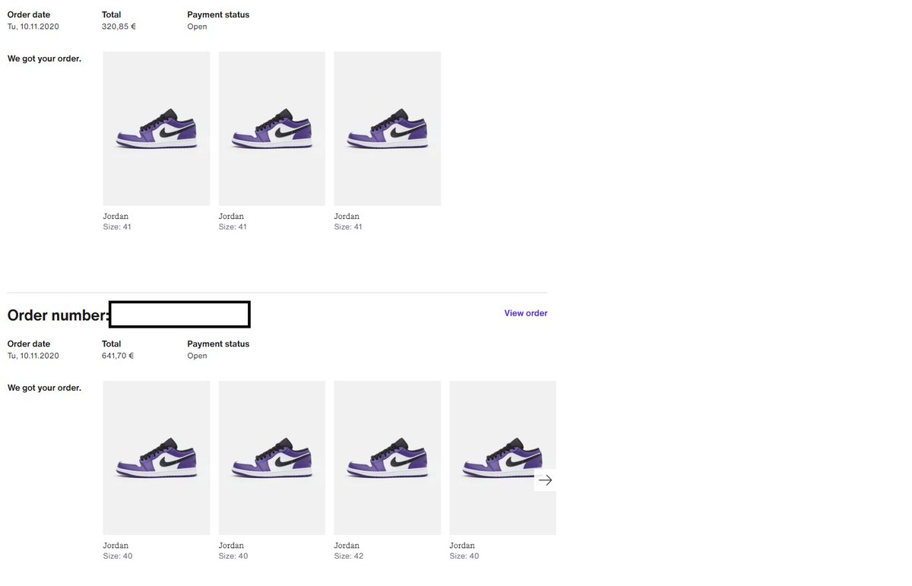Click the Order number input box
912x586 pixels.
coord(179,314)
